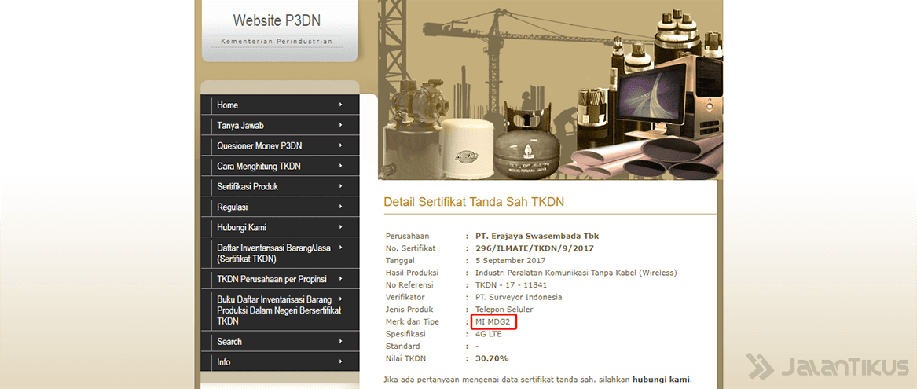Expand arrow beside TKDN Perusahaan per Propinsi
This screenshot has height=389, width=917.
tap(340, 278)
